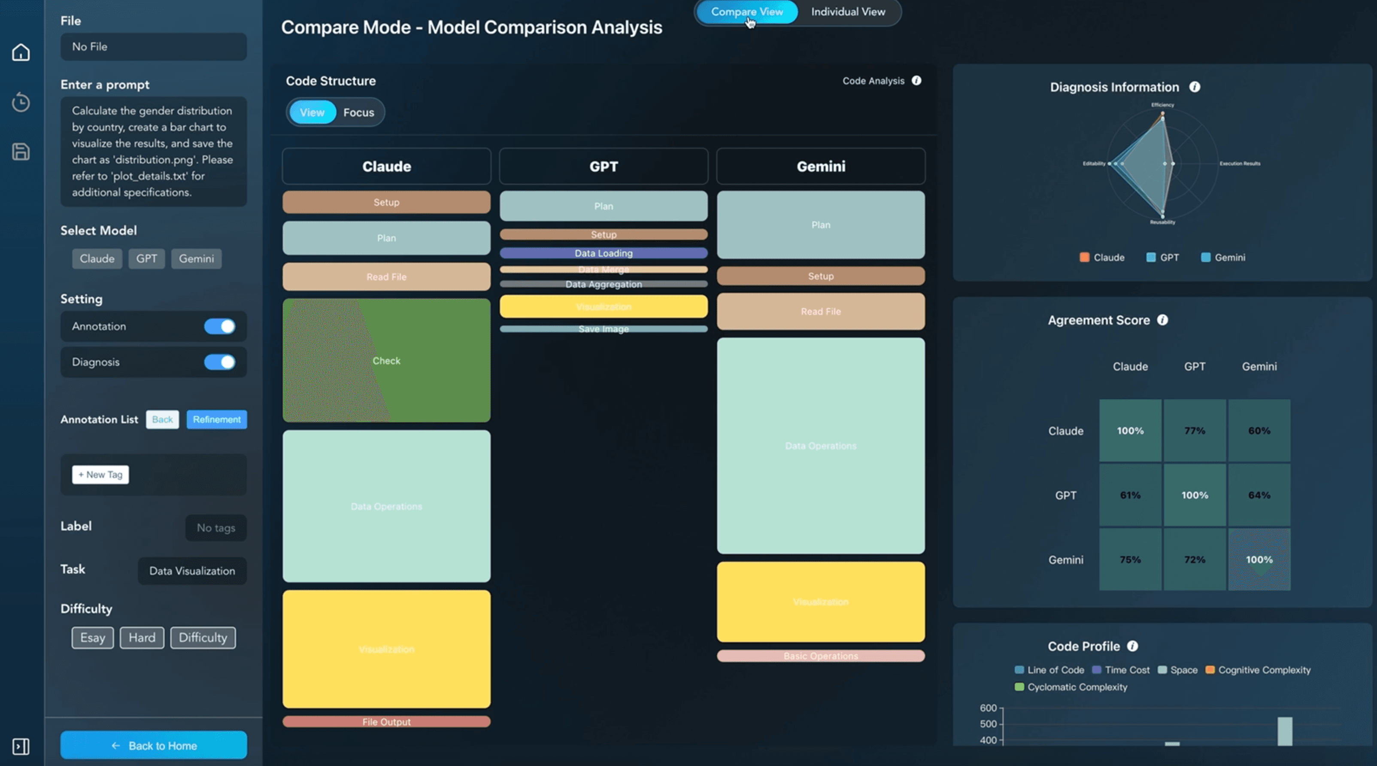Viewport: 1377px width, 766px height.
Task: Click the Refinement button
Action: (x=216, y=419)
